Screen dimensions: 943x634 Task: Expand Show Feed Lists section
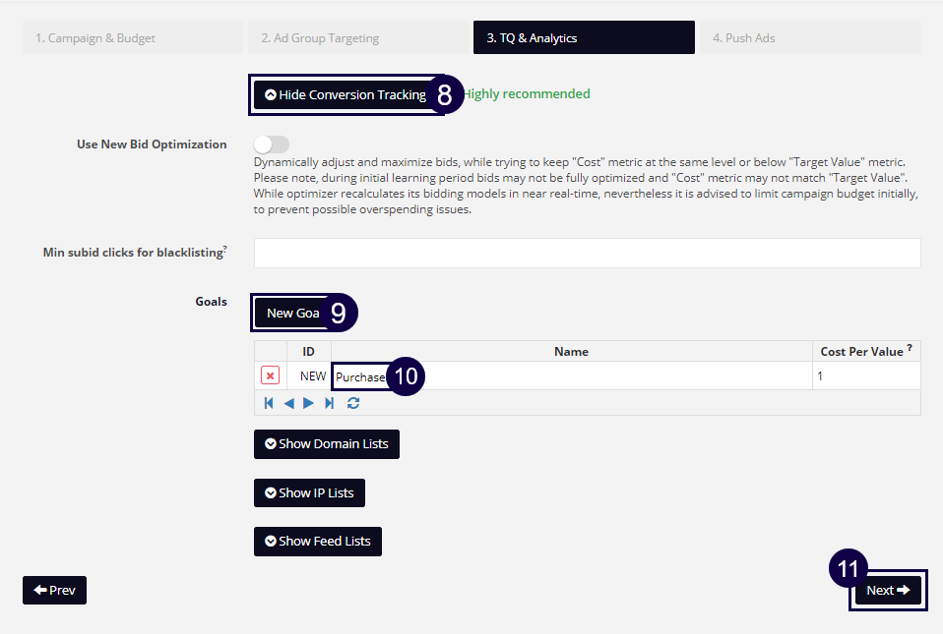pyautogui.click(x=317, y=541)
